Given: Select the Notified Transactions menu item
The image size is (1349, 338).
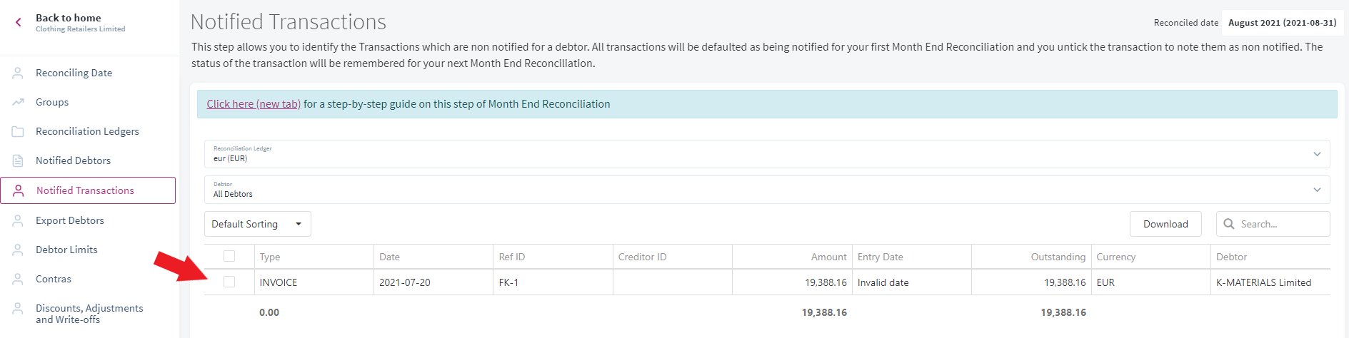Looking at the screenshot, I should (x=88, y=190).
